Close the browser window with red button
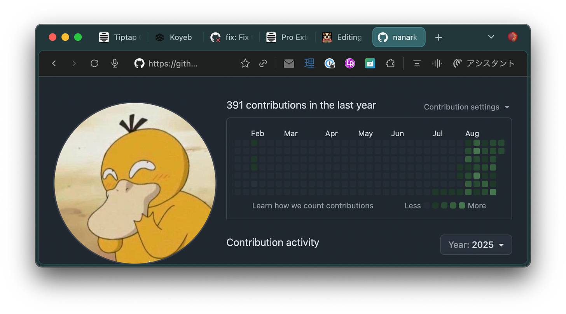The width and height of the screenshot is (566, 314). pyautogui.click(x=52, y=37)
